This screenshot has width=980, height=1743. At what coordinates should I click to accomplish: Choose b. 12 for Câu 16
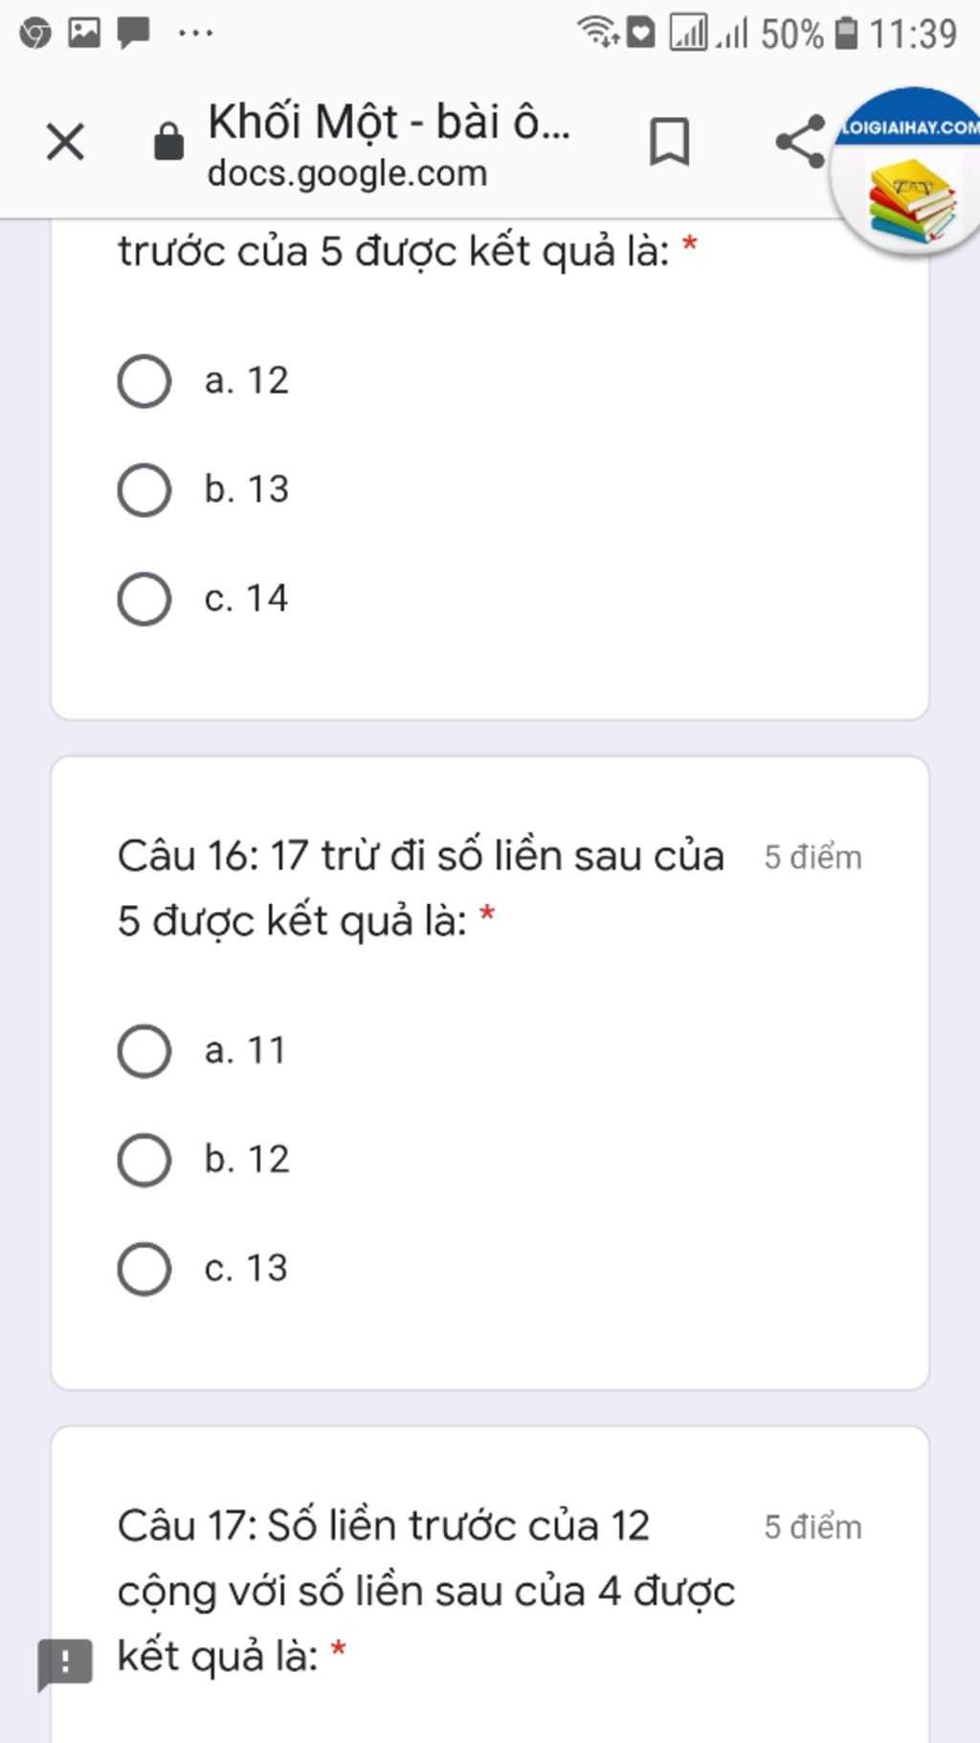[203, 1161]
